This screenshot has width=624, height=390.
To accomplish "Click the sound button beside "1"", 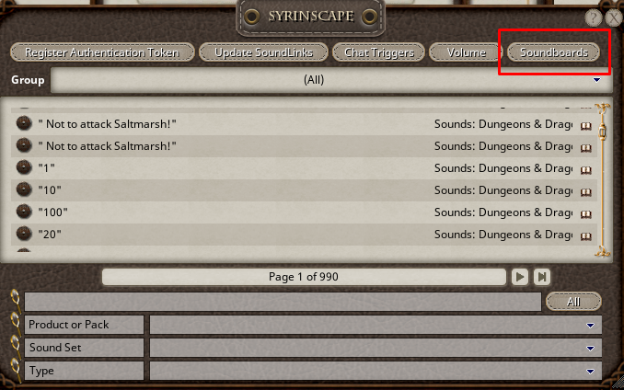I will point(24,167).
